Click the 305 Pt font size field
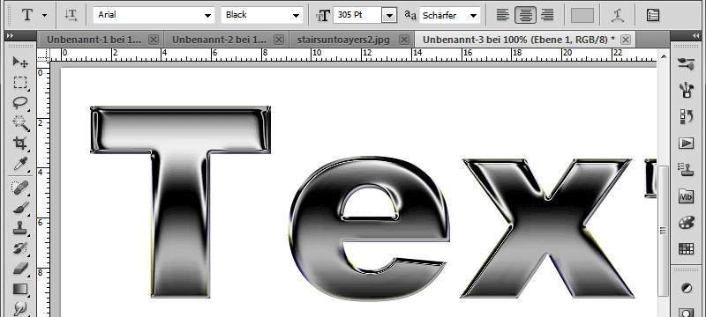The width and height of the screenshot is (706, 317). click(357, 15)
